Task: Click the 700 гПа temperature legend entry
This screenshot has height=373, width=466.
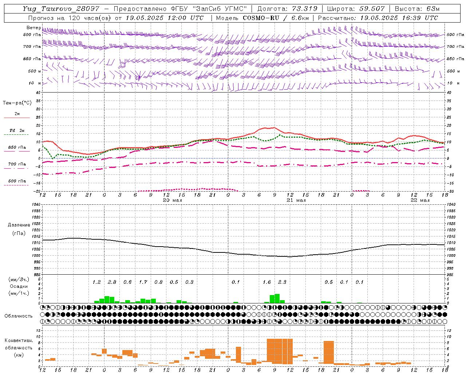Action: click(x=17, y=164)
